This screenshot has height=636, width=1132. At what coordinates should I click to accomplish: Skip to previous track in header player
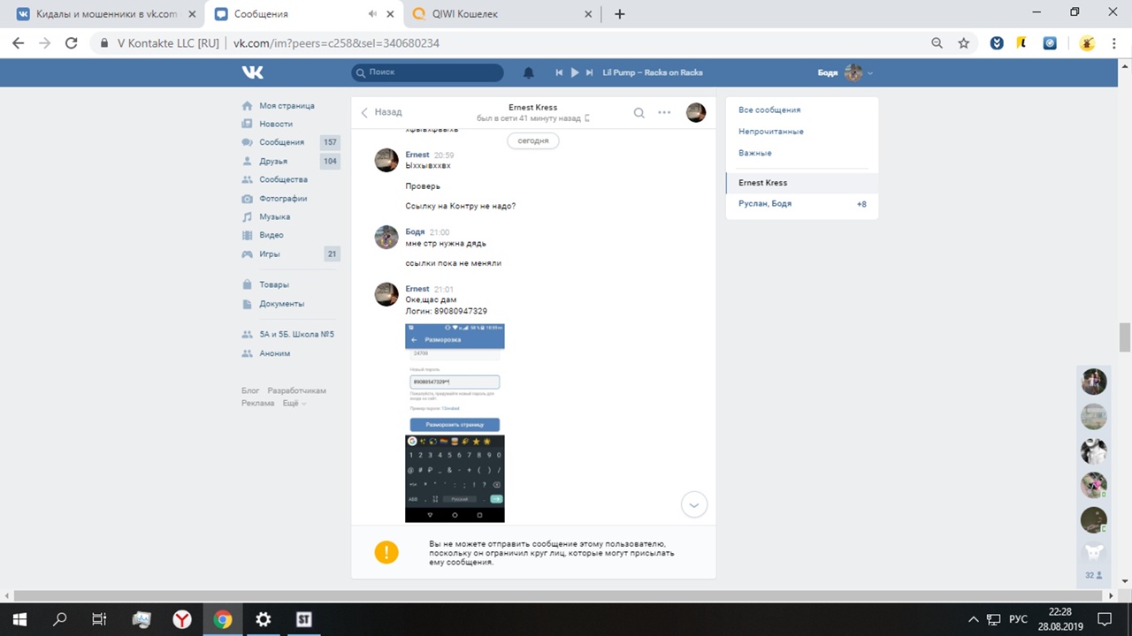[x=559, y=72]
